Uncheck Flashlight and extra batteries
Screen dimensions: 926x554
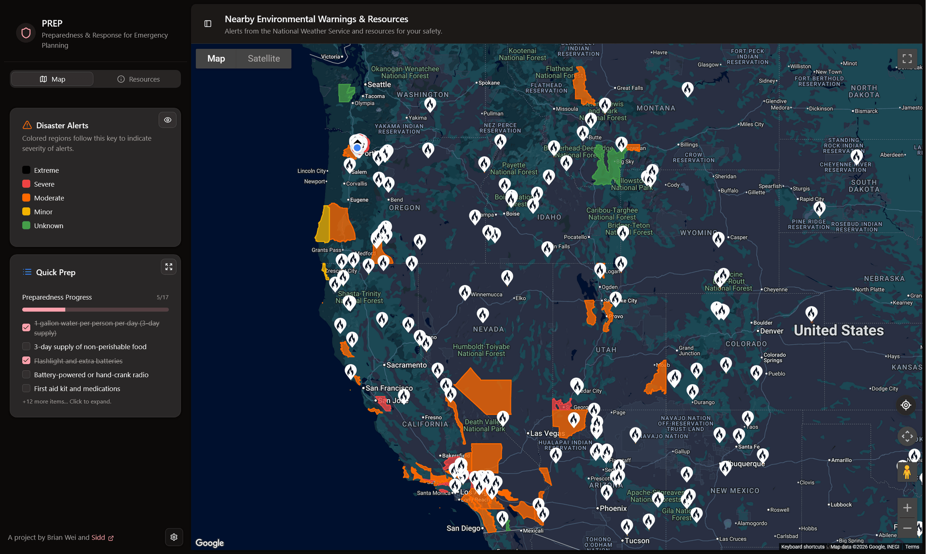click(x=26, y=361)
